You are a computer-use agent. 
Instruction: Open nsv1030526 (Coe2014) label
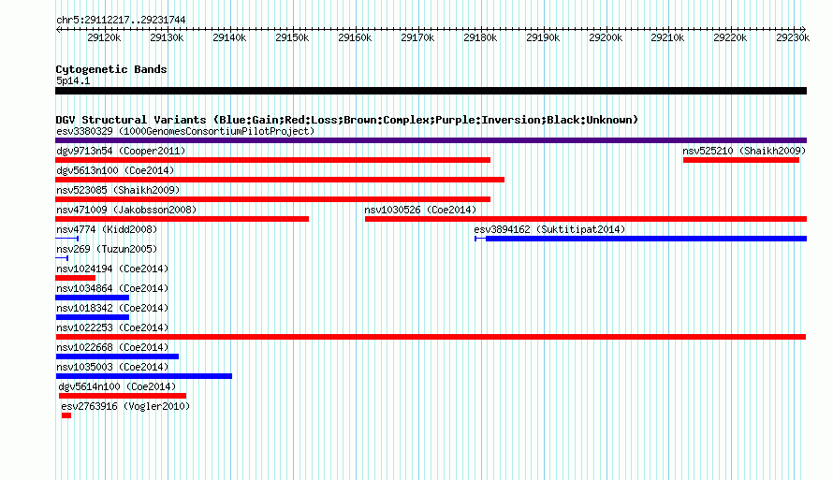click(x=420, y=210)
